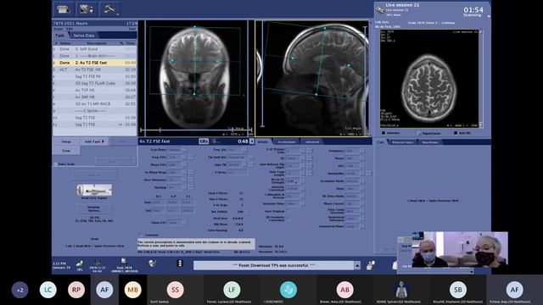Select the RP participant avatar

click(76, 290)
